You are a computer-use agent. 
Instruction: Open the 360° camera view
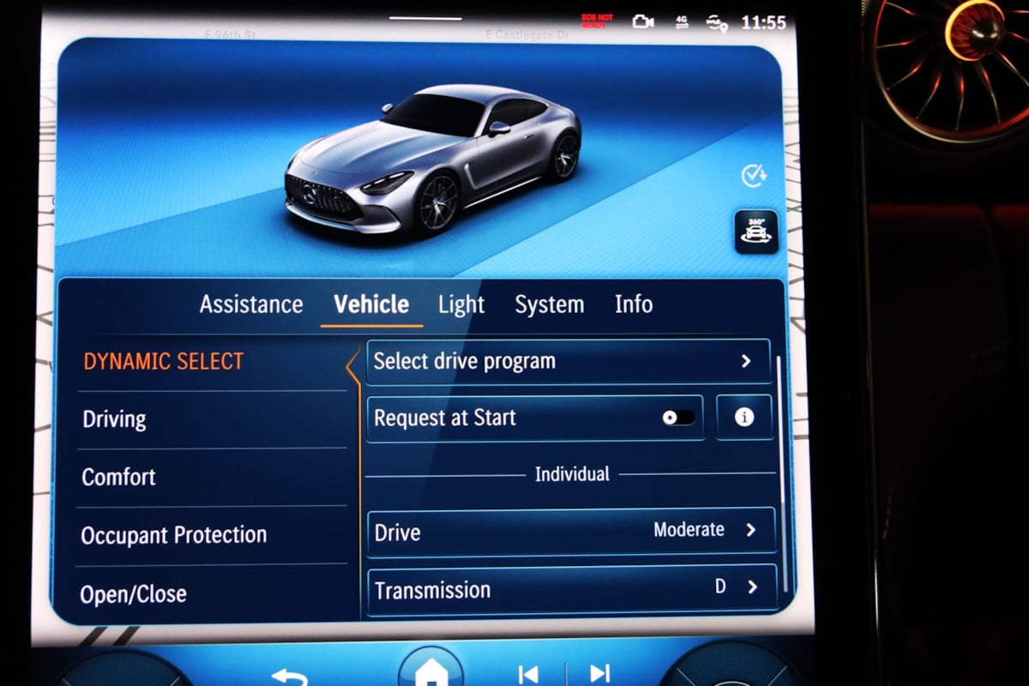(x=756, y=232)
